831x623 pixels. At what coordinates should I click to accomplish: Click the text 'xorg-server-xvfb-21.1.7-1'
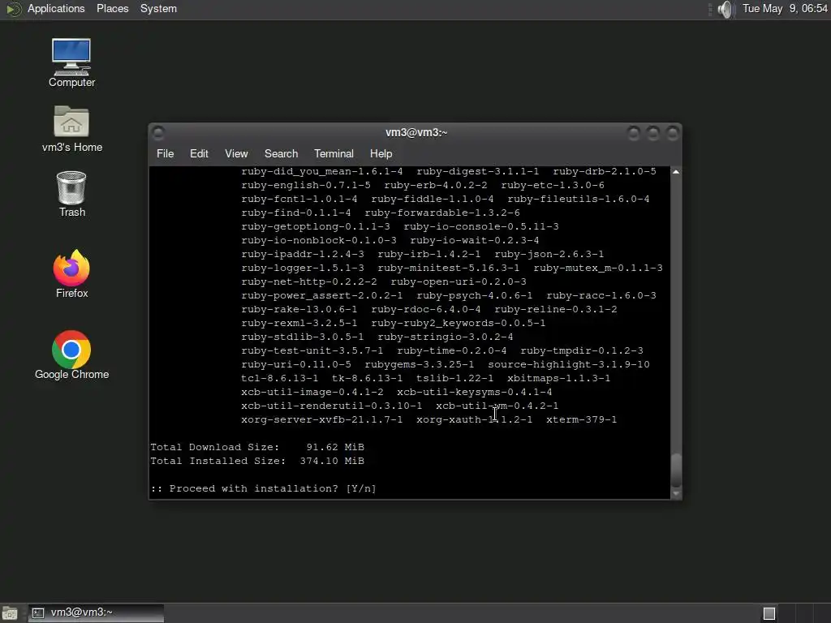pos(321,419)
